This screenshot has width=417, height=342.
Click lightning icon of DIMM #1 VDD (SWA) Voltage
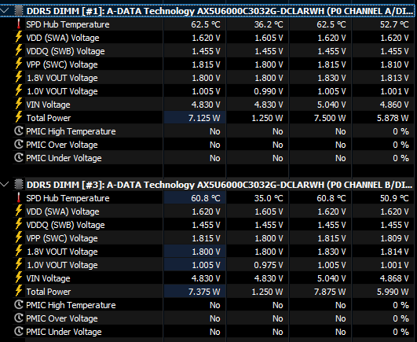point(19,37)
